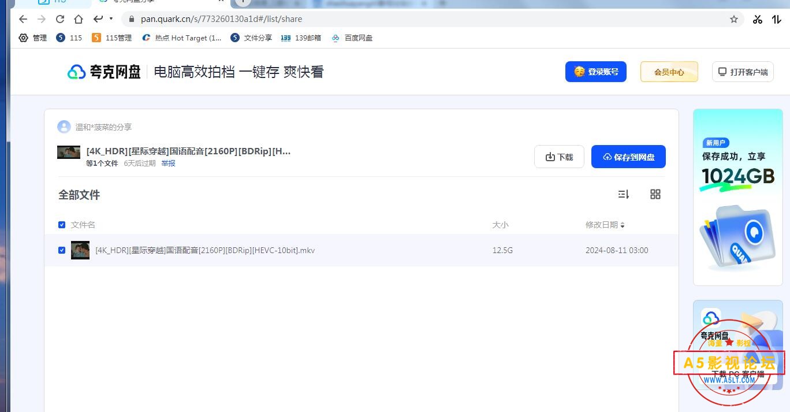Click the 12.5G size cell

pos(502,250)
